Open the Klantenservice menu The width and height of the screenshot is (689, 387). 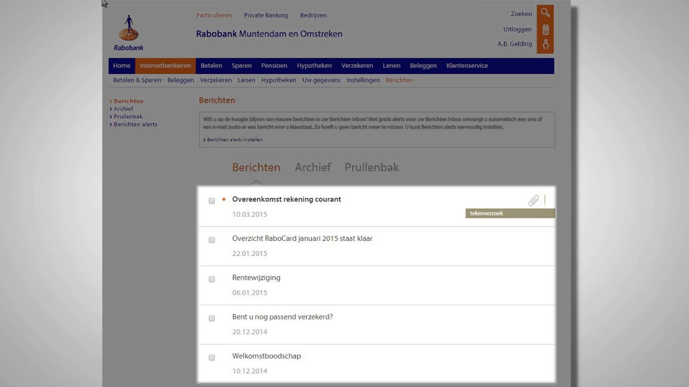(467, 66)
